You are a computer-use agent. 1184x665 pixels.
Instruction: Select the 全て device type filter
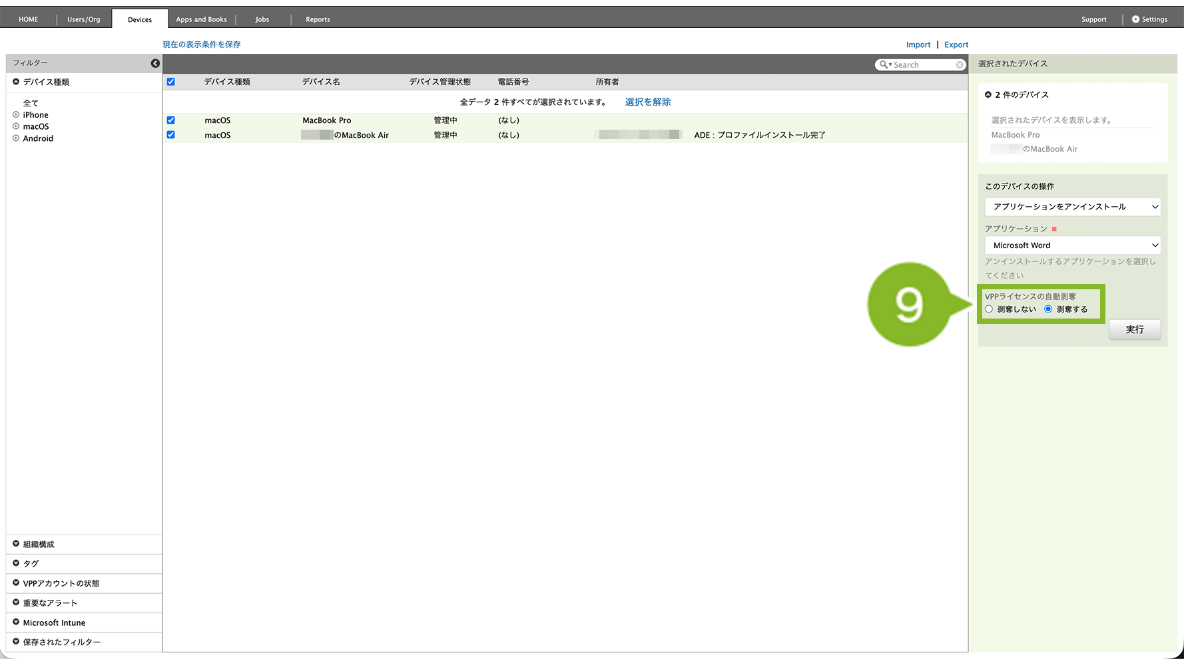tap(31, 103)
